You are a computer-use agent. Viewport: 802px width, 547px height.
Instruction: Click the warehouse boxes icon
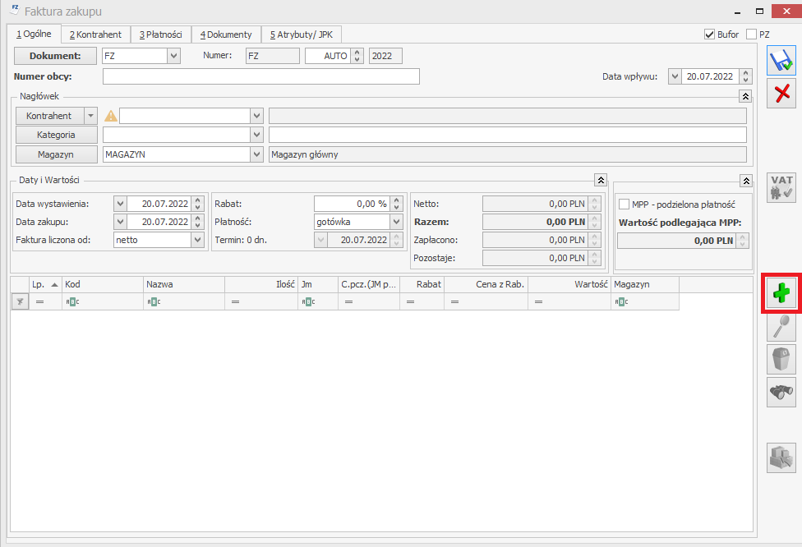[x=781, y=457]
